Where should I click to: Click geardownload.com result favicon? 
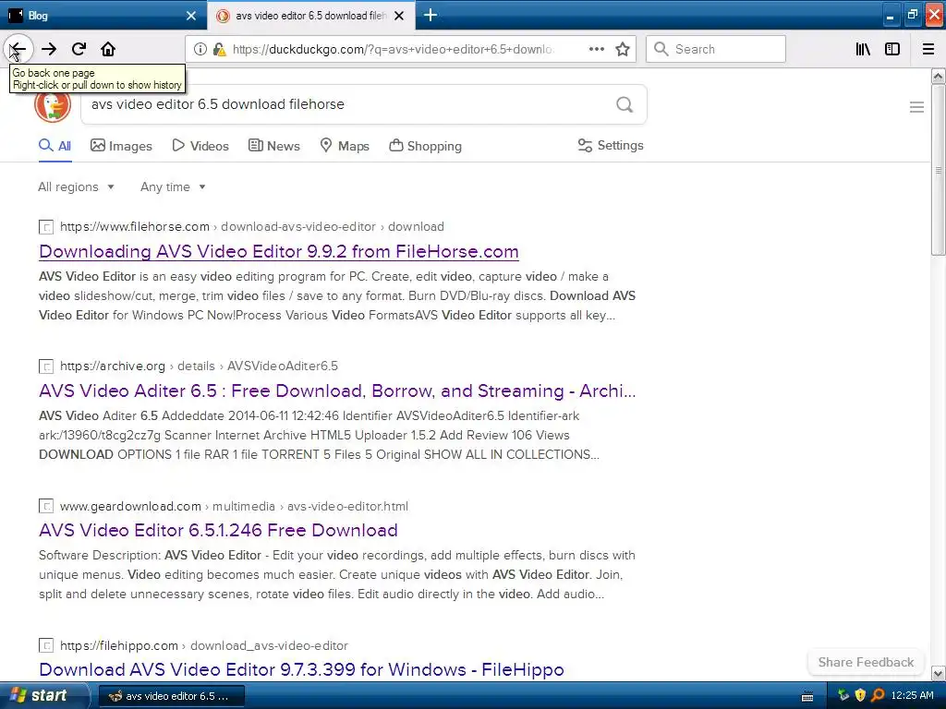[x=46, y=506]
